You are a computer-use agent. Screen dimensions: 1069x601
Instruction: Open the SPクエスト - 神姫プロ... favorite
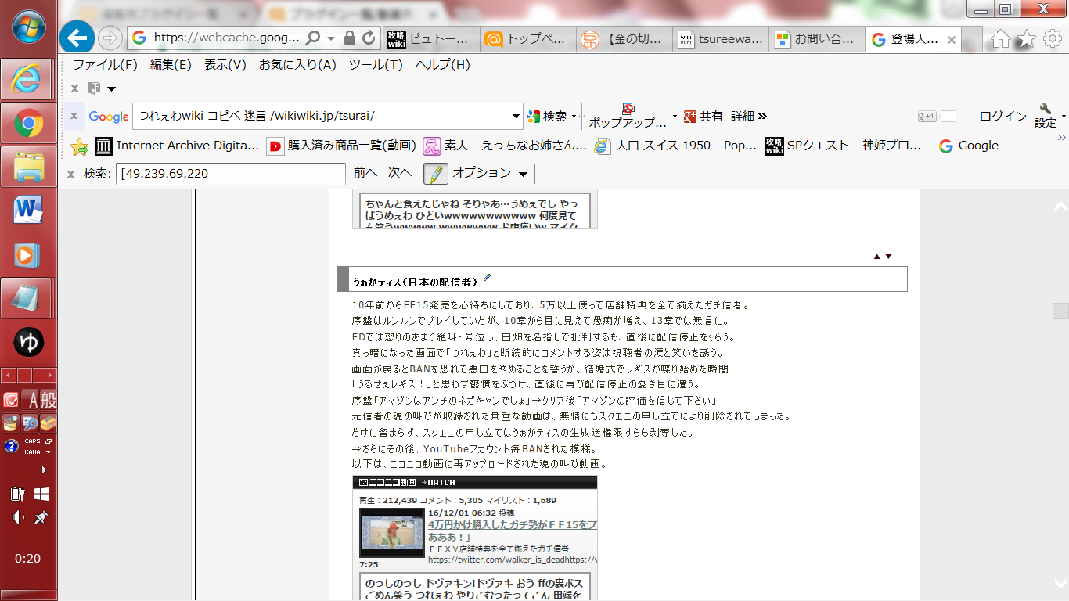pyautogui.click(x=843, y=146)
